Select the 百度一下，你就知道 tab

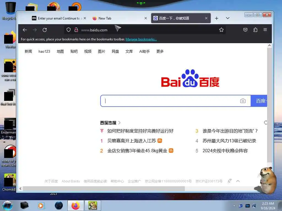pos(181,18)
